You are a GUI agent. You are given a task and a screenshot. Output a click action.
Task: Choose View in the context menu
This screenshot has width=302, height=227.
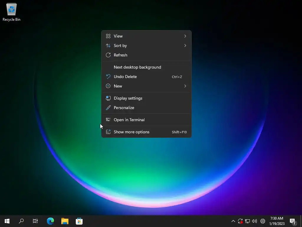pos(146,36)
